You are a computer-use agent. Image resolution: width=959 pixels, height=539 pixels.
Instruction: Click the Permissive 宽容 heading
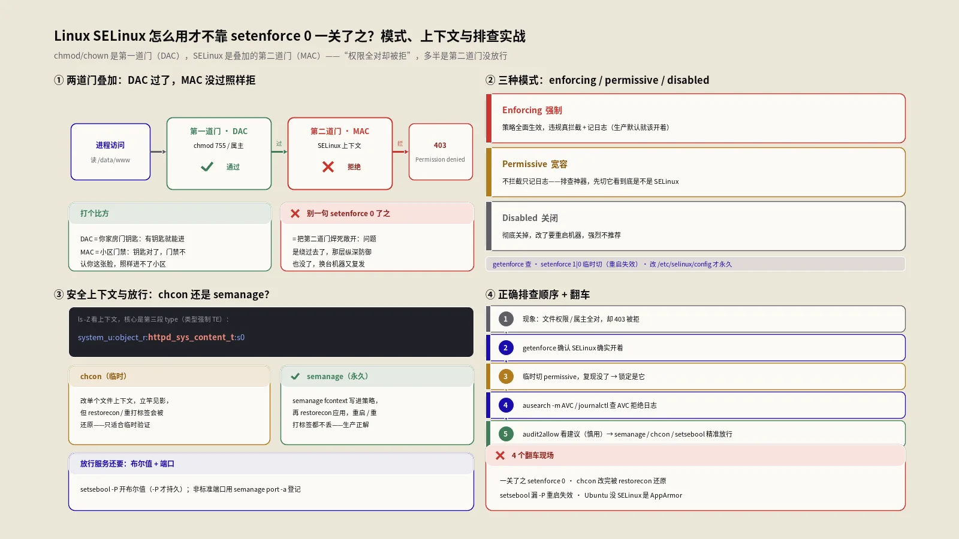click(x=535, y=164)
